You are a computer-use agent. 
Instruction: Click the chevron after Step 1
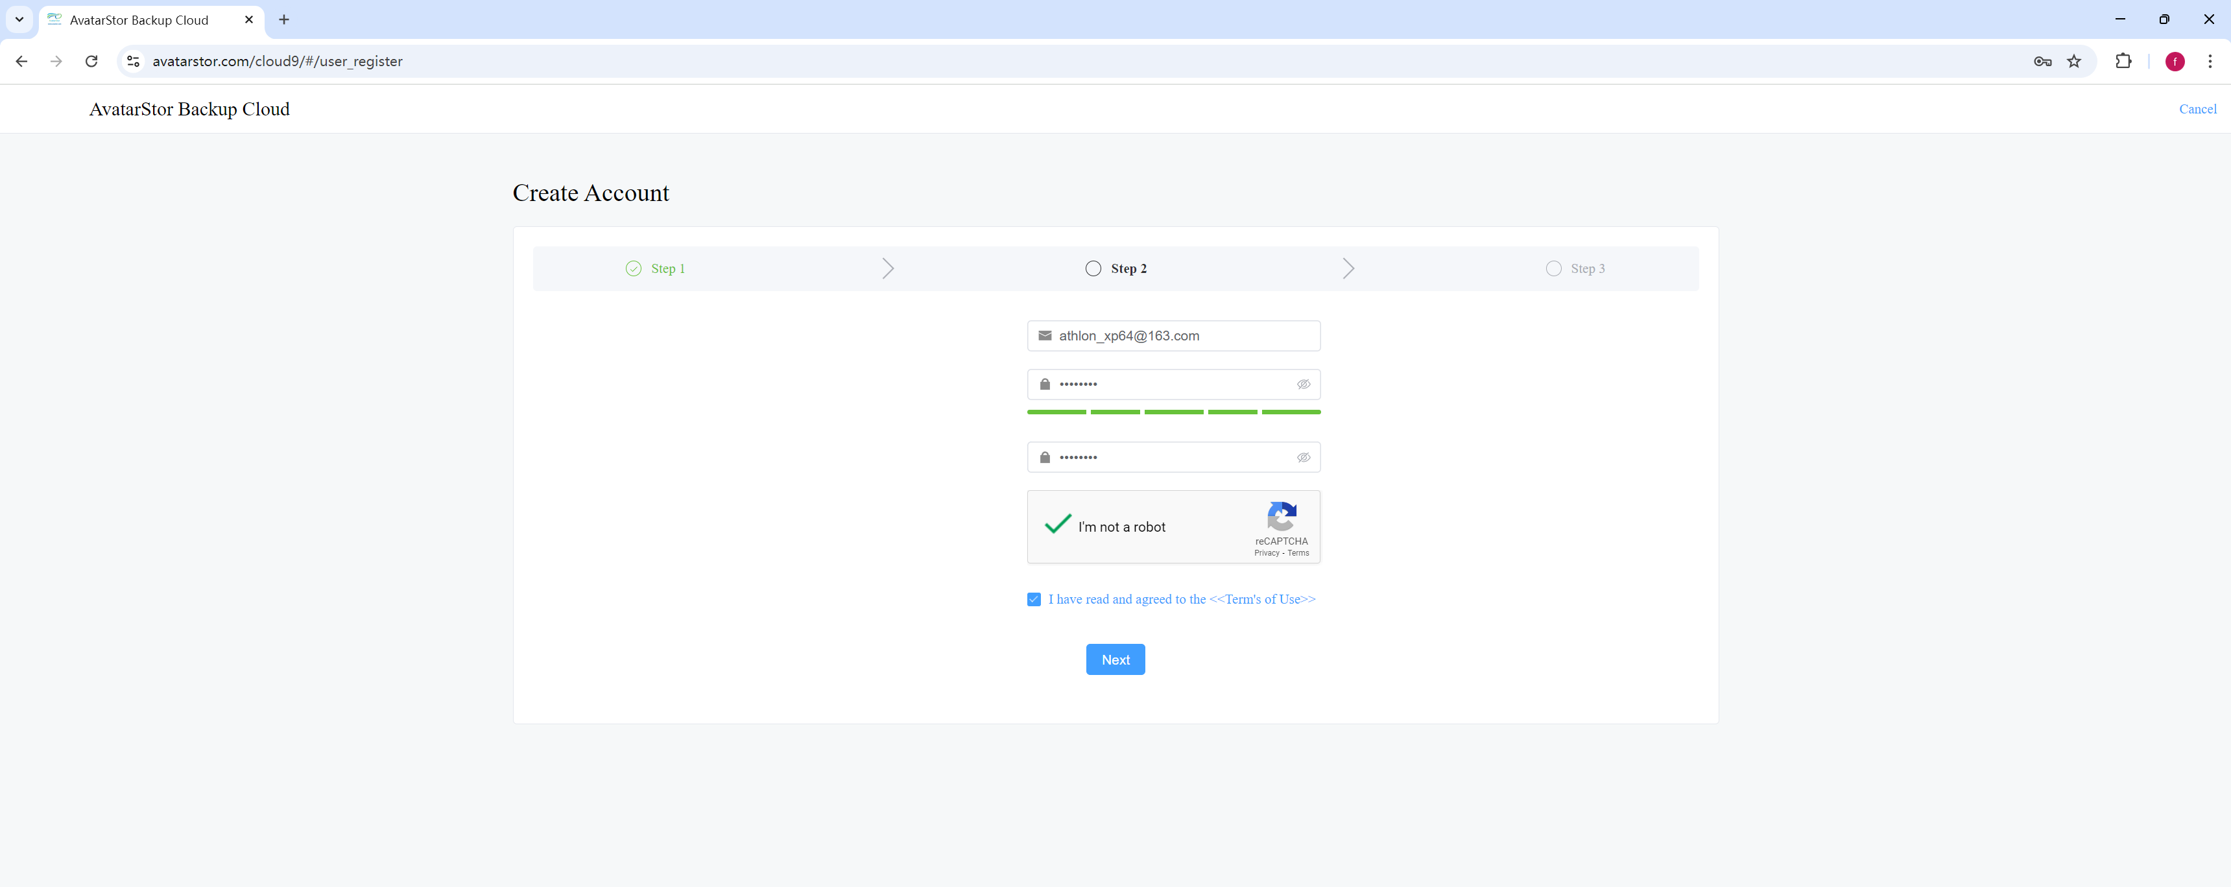888,268
